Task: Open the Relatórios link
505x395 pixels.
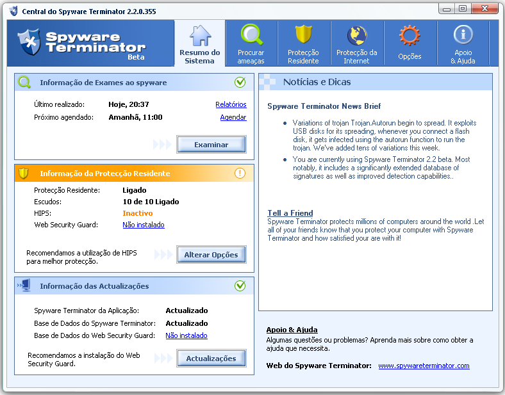Action: click(231, 104)
